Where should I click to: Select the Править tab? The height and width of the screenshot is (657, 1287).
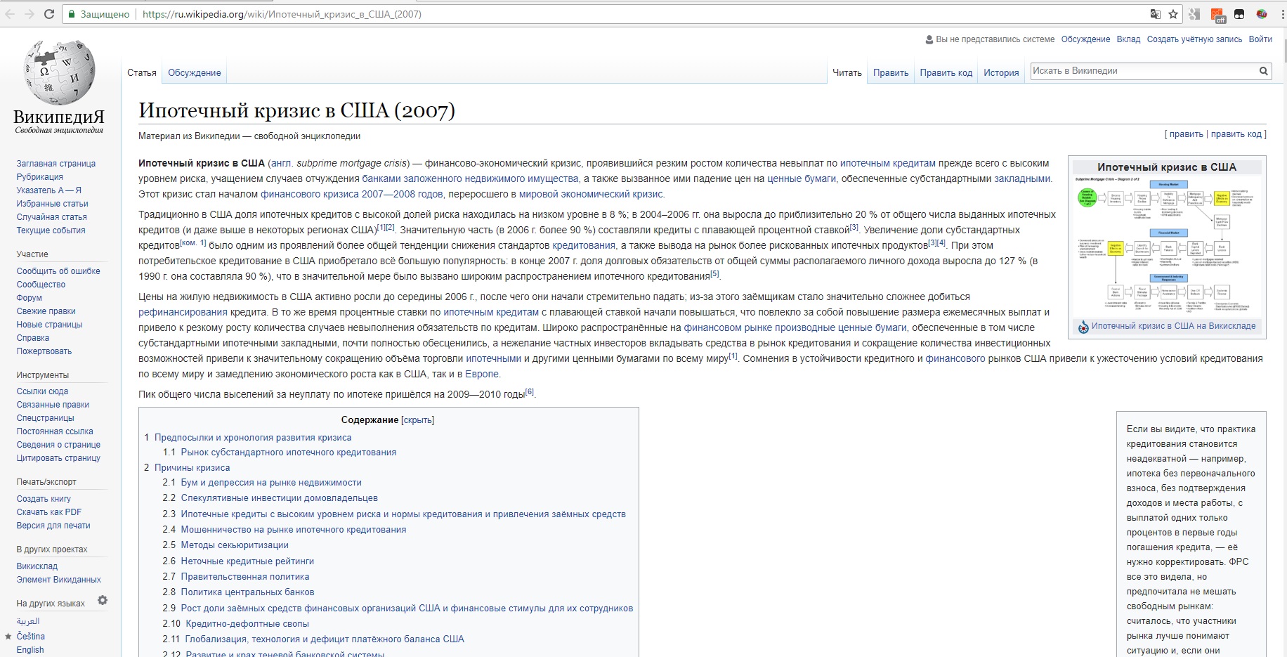pyautogui.click(x=891, y=73)
